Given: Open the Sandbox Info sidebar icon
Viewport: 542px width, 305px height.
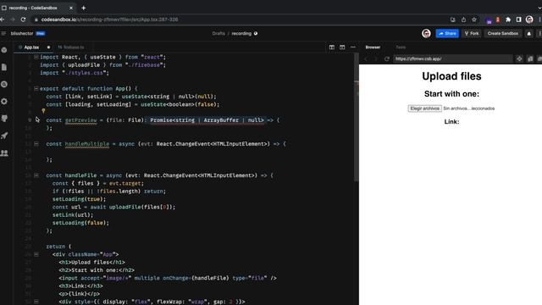Looking at the screenshot, I should pyautogui.click(x=4, y=50).
